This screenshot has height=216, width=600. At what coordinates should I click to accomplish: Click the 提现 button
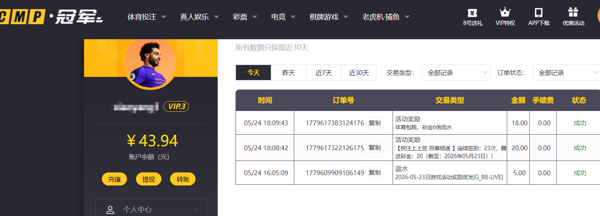(149, 179)
